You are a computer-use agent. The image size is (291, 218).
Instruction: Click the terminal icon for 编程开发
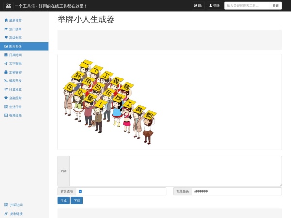(6, 81)
